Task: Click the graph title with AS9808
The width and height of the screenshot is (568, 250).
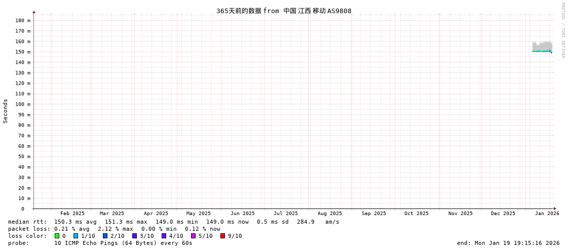Action: click(x=284, y=11)
